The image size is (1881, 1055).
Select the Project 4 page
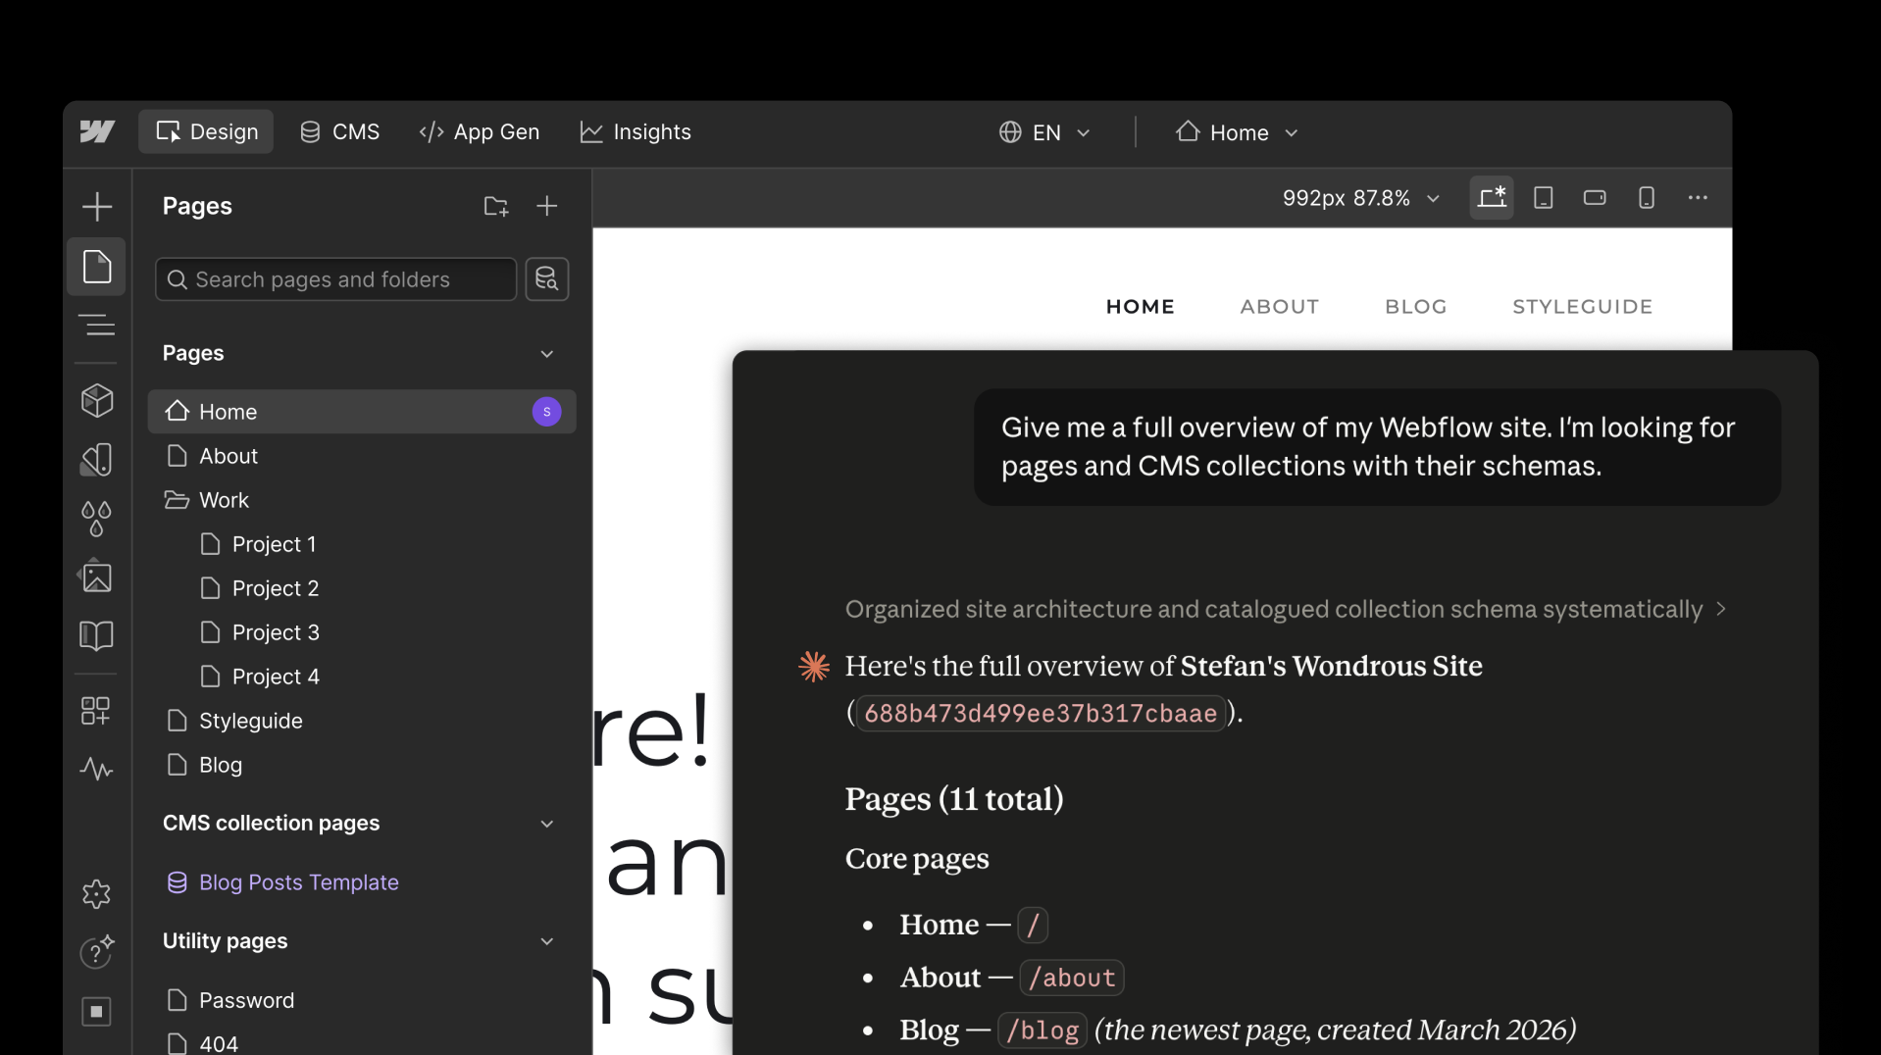362,677
